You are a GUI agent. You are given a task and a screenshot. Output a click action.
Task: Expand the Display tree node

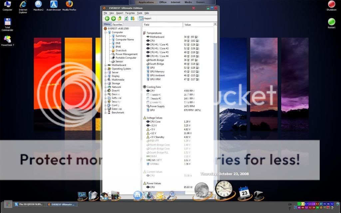pyautogui.click(x=106, y=76)
